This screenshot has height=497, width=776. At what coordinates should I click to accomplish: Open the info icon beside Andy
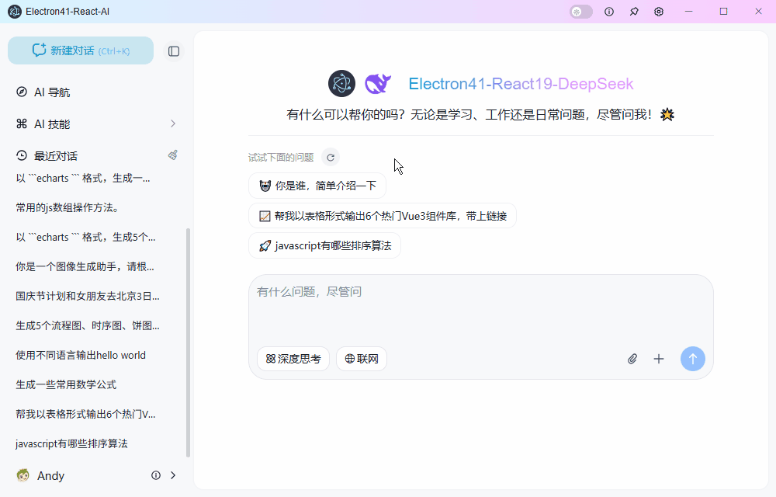coord(156,475)
